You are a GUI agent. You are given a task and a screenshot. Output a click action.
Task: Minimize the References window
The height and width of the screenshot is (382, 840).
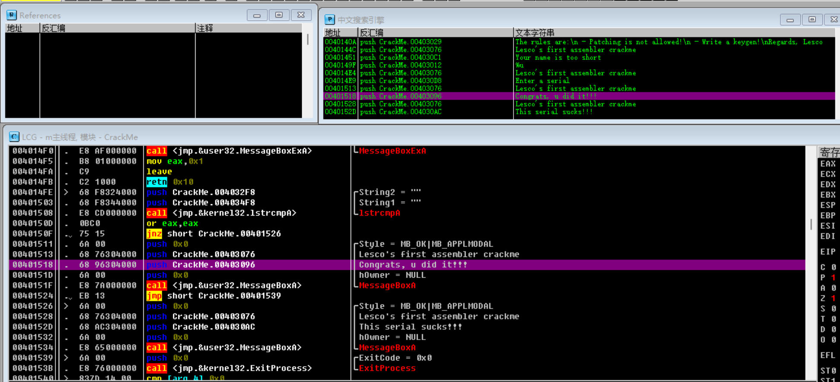tap(257, 15)
